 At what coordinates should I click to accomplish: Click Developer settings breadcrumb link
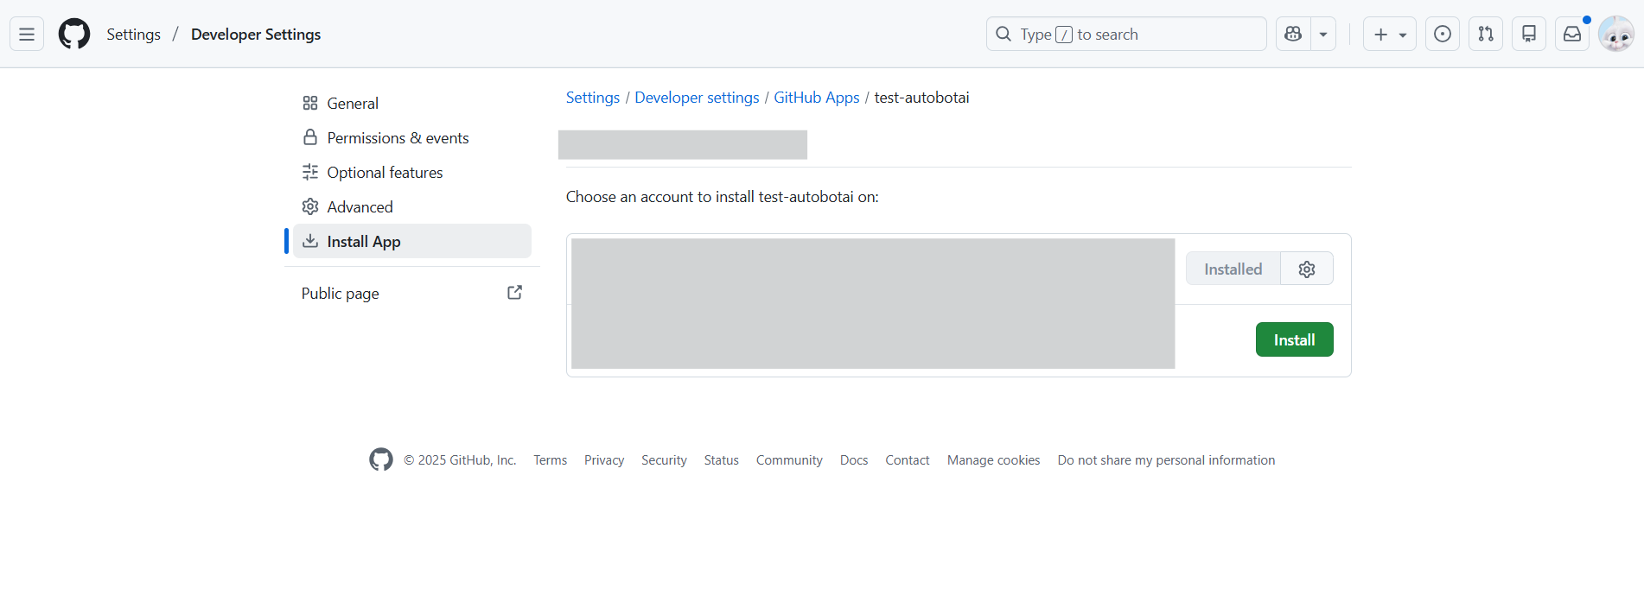[x=697, y=98]
